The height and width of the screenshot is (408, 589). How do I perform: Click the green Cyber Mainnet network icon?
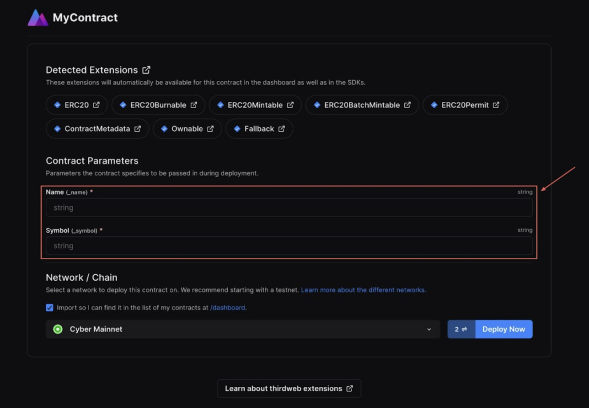coord(58,329)
